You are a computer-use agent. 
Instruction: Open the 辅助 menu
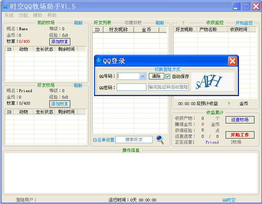click(37, 15)
